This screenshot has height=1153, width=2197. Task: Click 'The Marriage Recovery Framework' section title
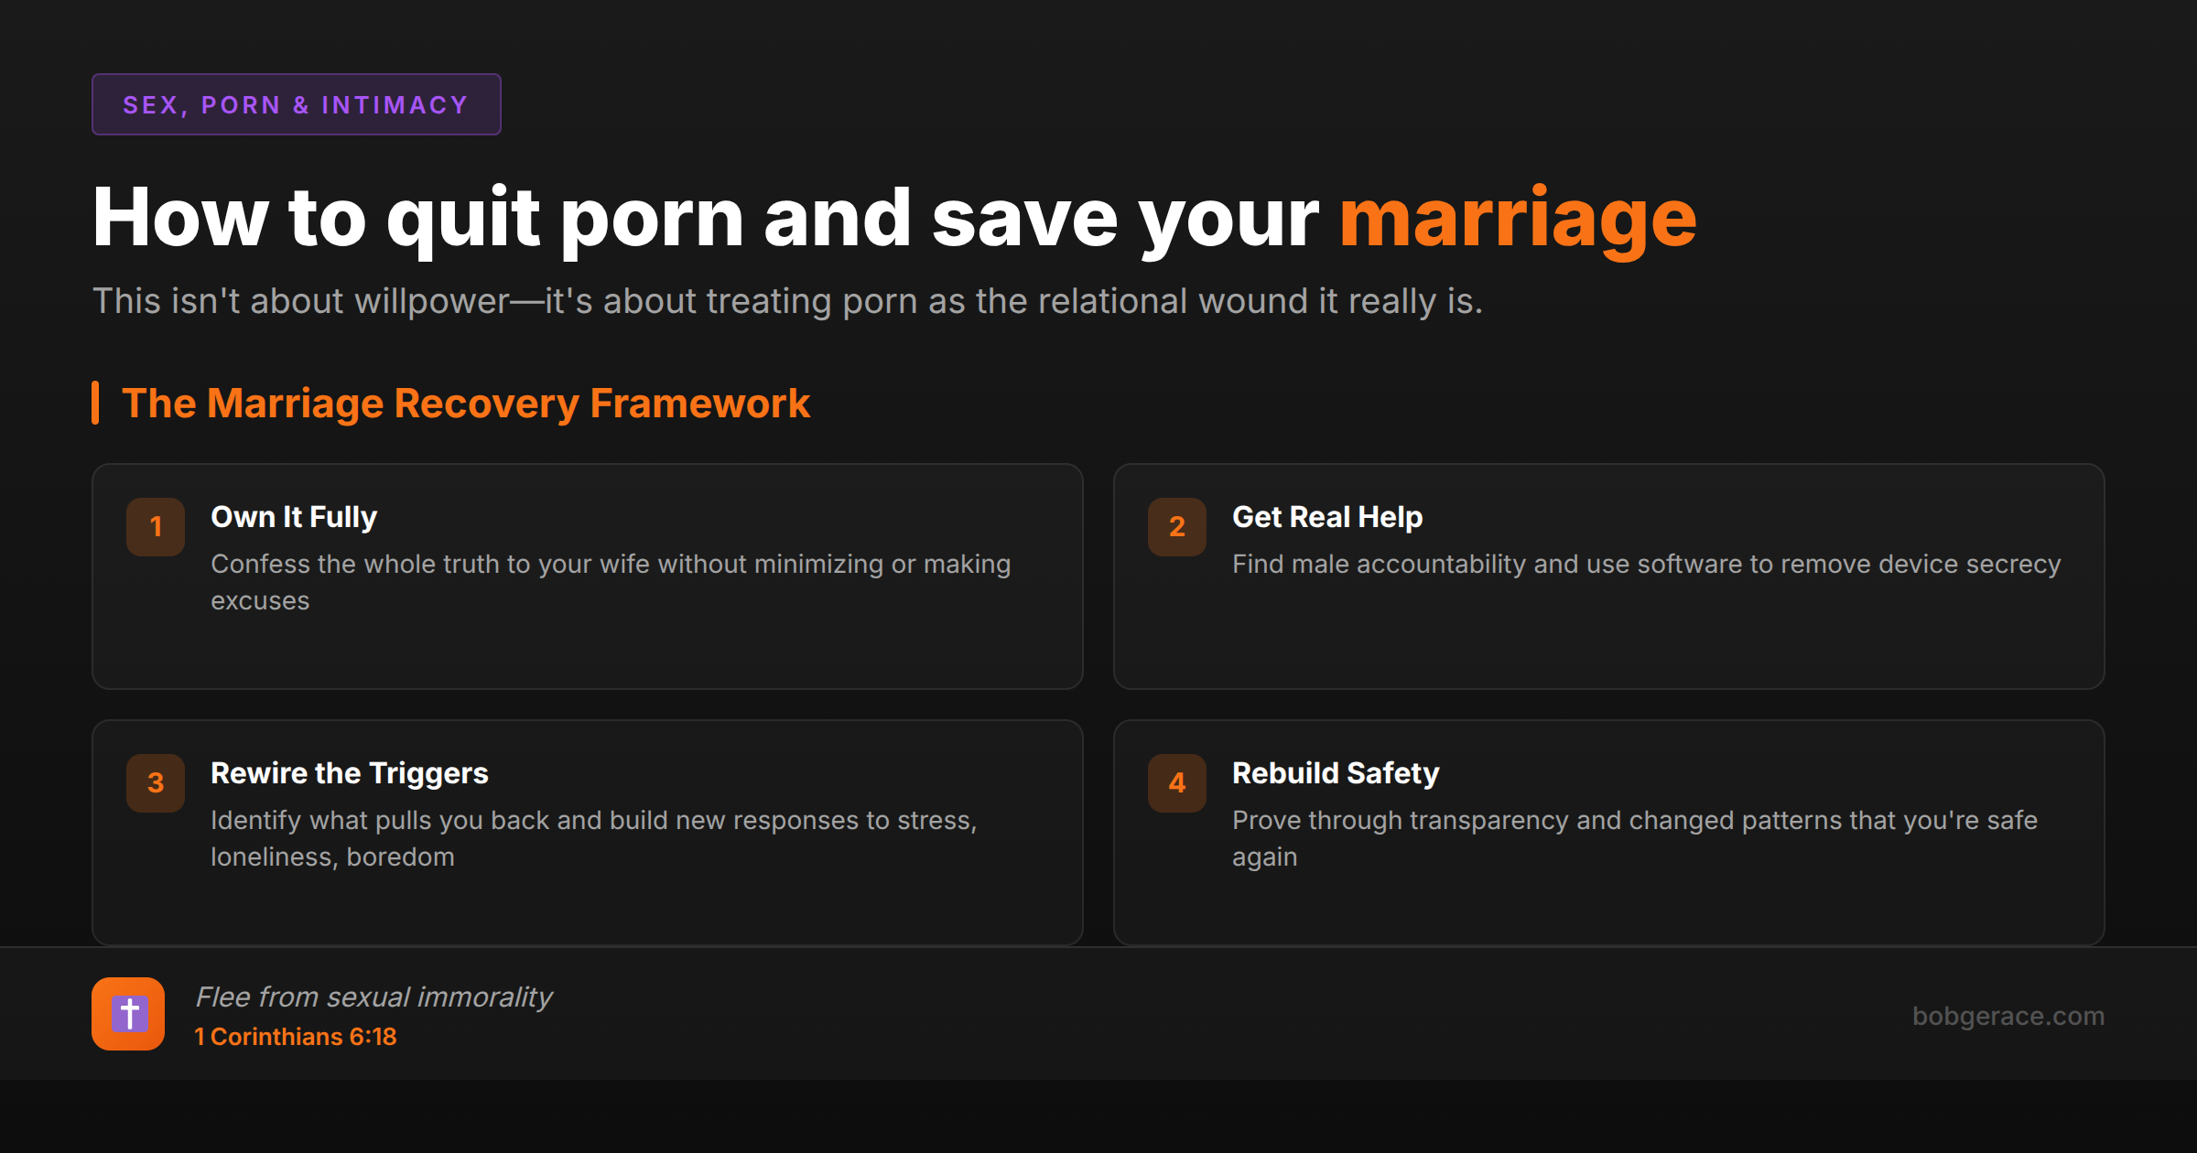[466, 404]
